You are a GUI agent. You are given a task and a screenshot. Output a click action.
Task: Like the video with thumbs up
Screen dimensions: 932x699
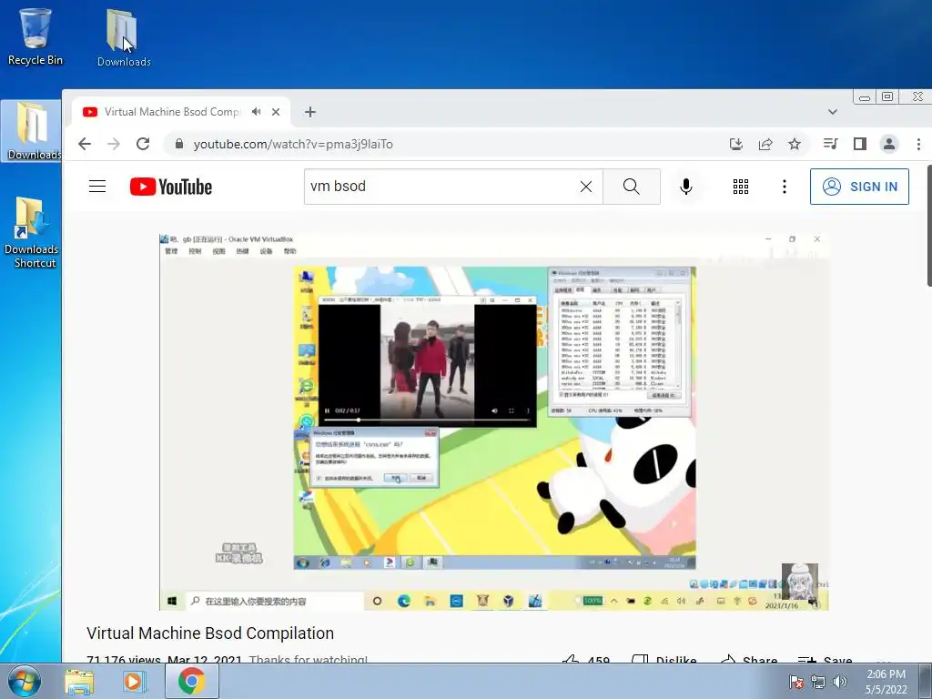[x=586, y=659]
